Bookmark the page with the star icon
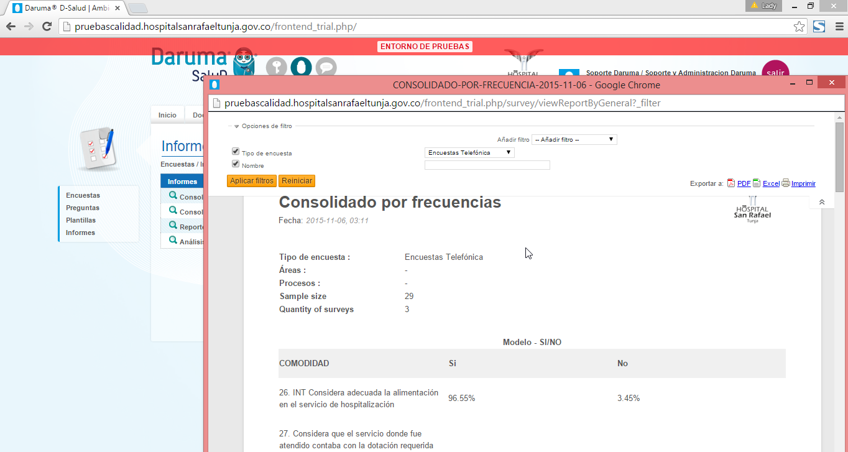 tap(800, 27)
